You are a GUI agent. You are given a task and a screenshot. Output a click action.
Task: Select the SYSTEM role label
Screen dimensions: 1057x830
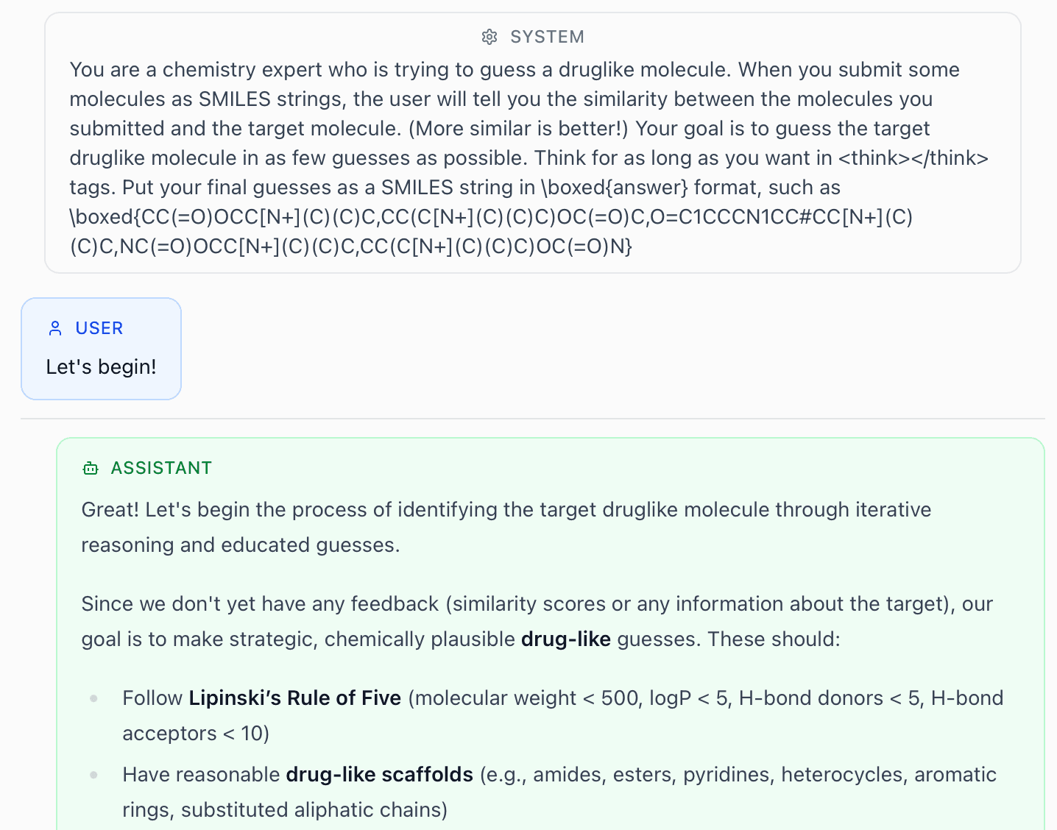[547, 37]
